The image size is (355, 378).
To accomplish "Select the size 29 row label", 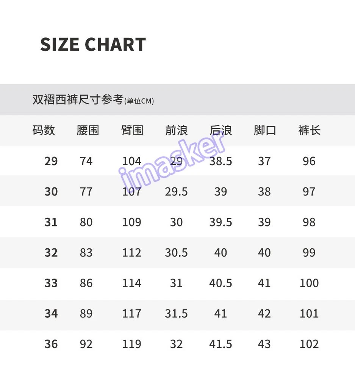I will click(51, 161).
